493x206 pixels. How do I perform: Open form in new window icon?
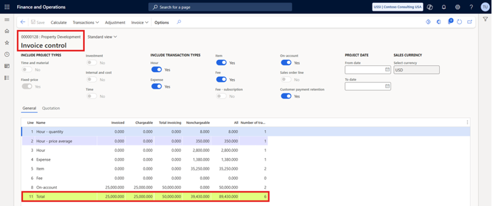pyautogui.click(x=470, y=22)
